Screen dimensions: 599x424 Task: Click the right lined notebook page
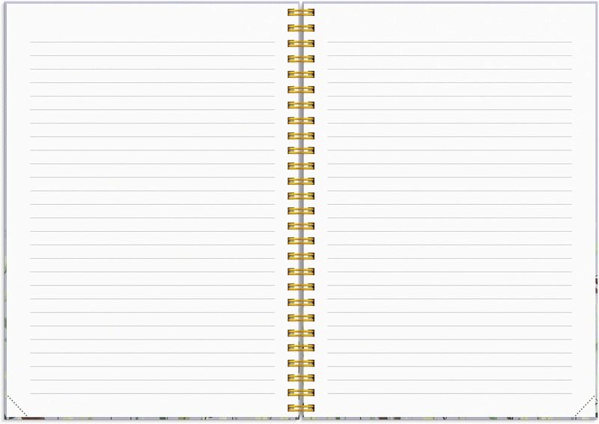[450, 210]
